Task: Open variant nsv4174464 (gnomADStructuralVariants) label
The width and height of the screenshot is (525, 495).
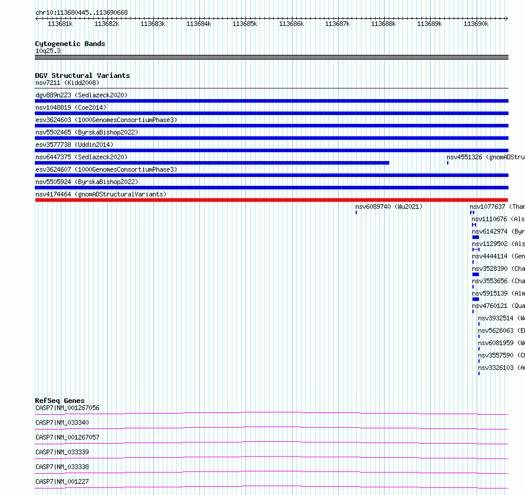Action: tap(101, 194)
